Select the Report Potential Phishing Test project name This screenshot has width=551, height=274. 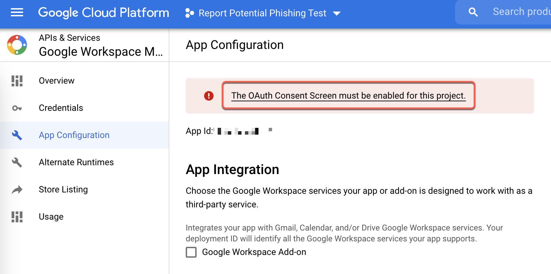click(262, 13)
